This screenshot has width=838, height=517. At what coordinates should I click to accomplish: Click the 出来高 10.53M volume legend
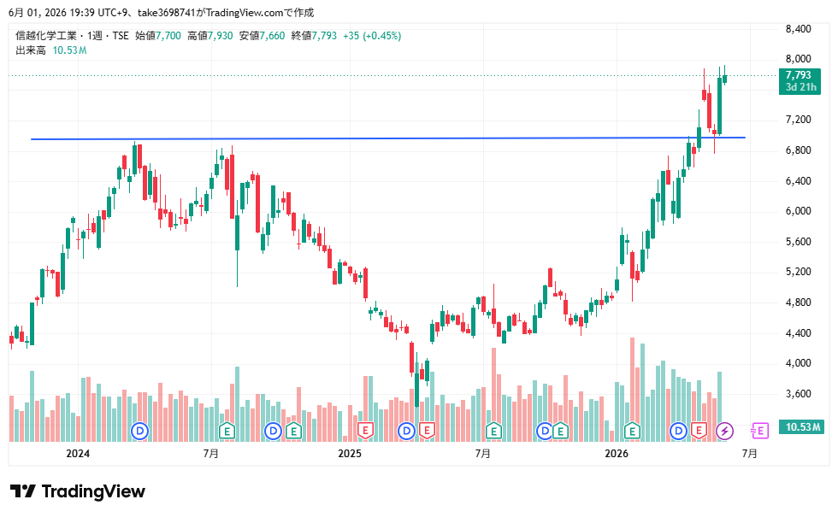click(50, 50)
